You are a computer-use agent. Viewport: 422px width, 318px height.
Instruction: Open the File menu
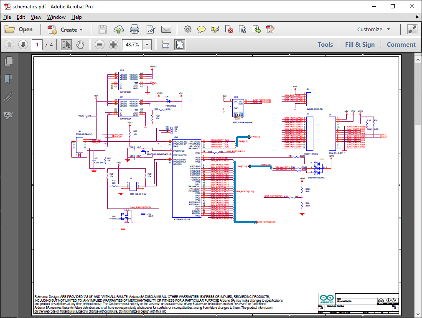(x=7, y=17)
